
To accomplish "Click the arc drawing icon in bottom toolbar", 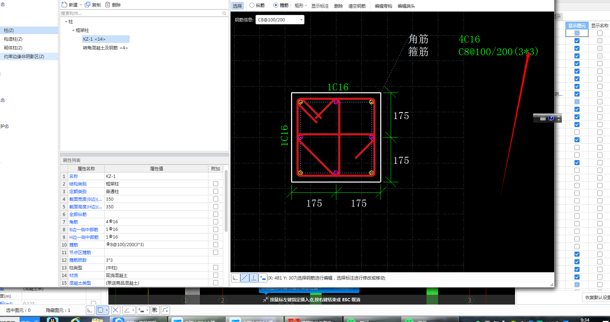I will pos(165,310).
